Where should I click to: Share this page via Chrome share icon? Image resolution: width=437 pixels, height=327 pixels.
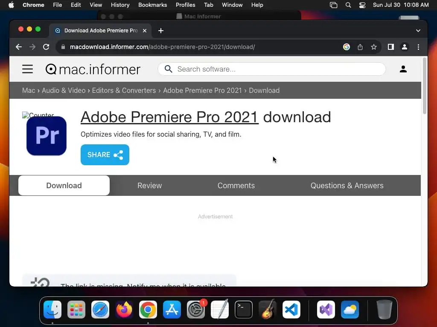tap(360, 47)
